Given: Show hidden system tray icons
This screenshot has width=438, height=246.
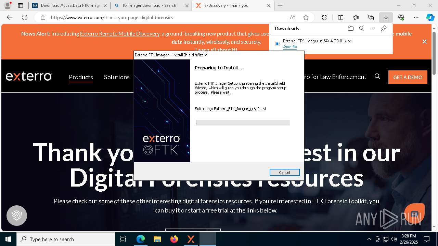Looking at the screenshot, I should (x=369, y=239).
